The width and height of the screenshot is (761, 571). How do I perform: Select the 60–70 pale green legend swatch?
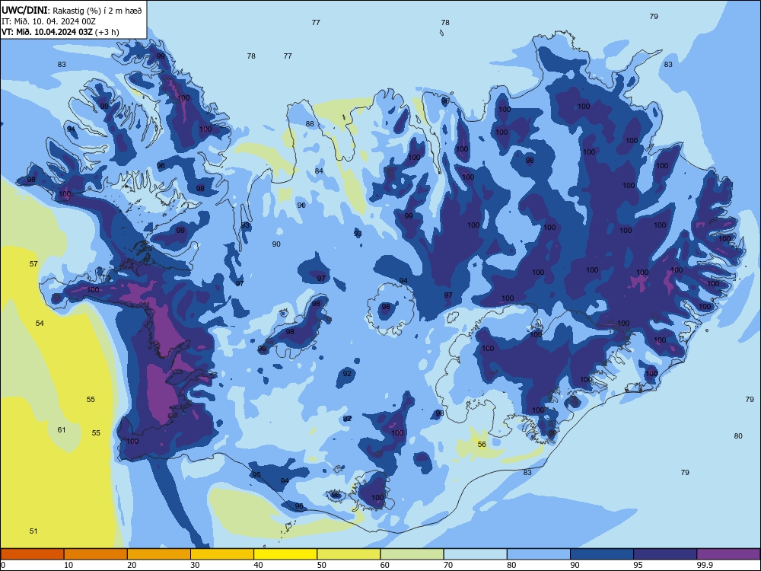[412, 554]
